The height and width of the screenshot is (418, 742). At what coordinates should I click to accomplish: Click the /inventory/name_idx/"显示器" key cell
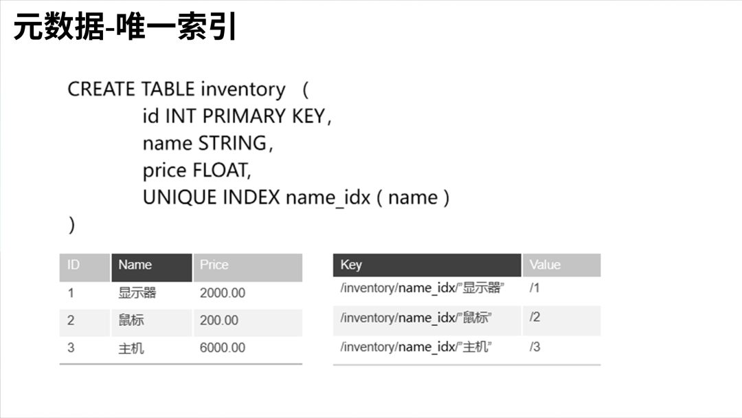423,288
